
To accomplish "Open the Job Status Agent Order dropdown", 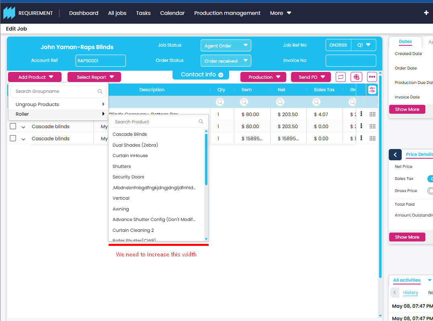I will [x=226, y=45].
